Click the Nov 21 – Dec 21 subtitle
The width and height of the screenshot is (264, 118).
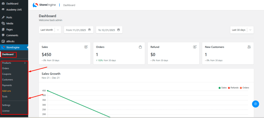coord(51,78)
